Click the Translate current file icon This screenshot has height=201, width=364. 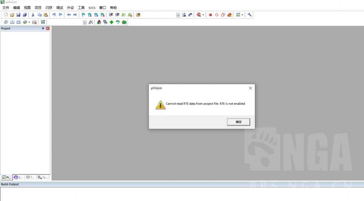click(6, 22)
